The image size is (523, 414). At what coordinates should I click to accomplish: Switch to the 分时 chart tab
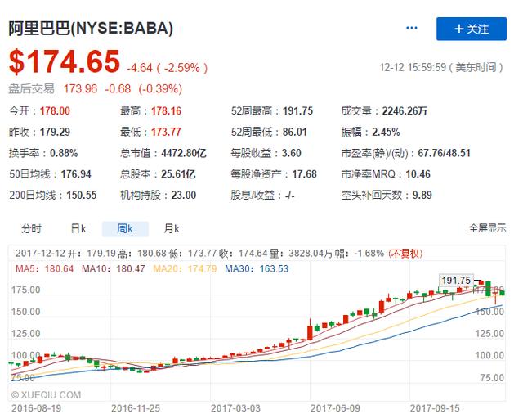click(x=31, y=229)
